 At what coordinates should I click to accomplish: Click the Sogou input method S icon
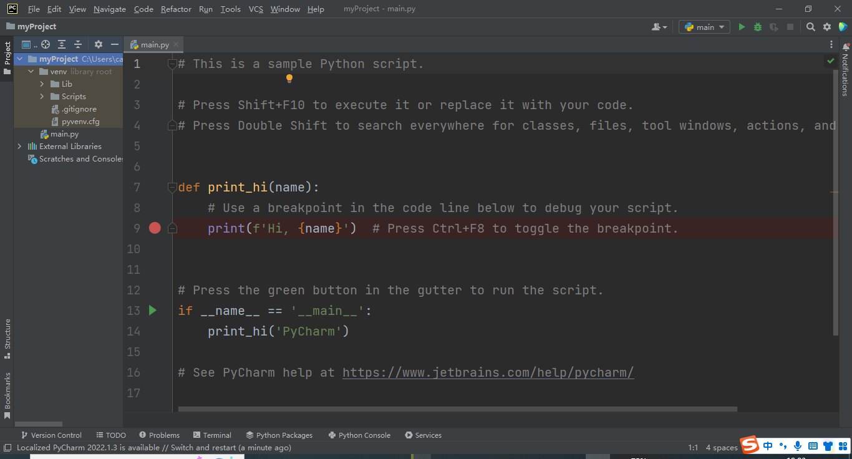(749, 445)
